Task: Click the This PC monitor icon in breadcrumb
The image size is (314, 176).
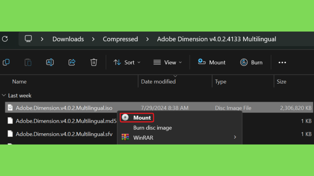Action: [x=28, y=39]
